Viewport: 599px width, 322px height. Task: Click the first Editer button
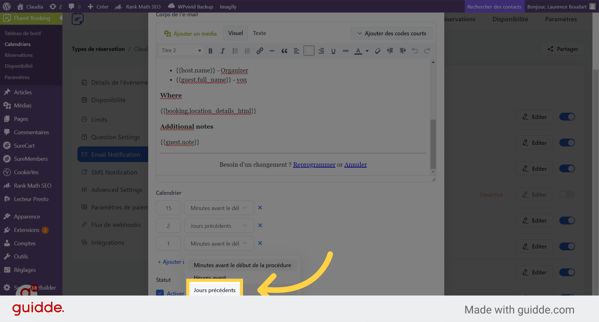point(534,117)
